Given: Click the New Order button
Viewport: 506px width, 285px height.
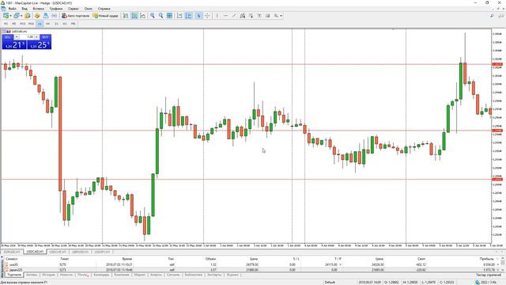Looking at the screenshot, I should (x=106, y=16).
